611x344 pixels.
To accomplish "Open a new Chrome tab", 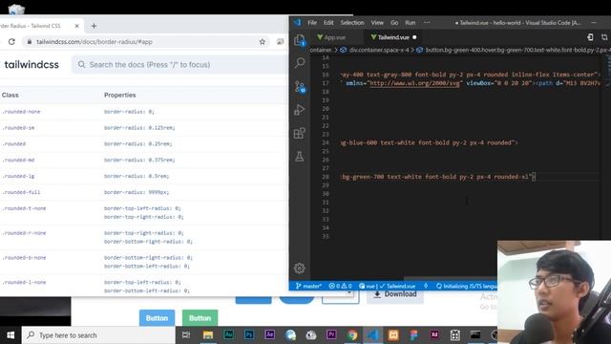I will (x=94, y=26).
